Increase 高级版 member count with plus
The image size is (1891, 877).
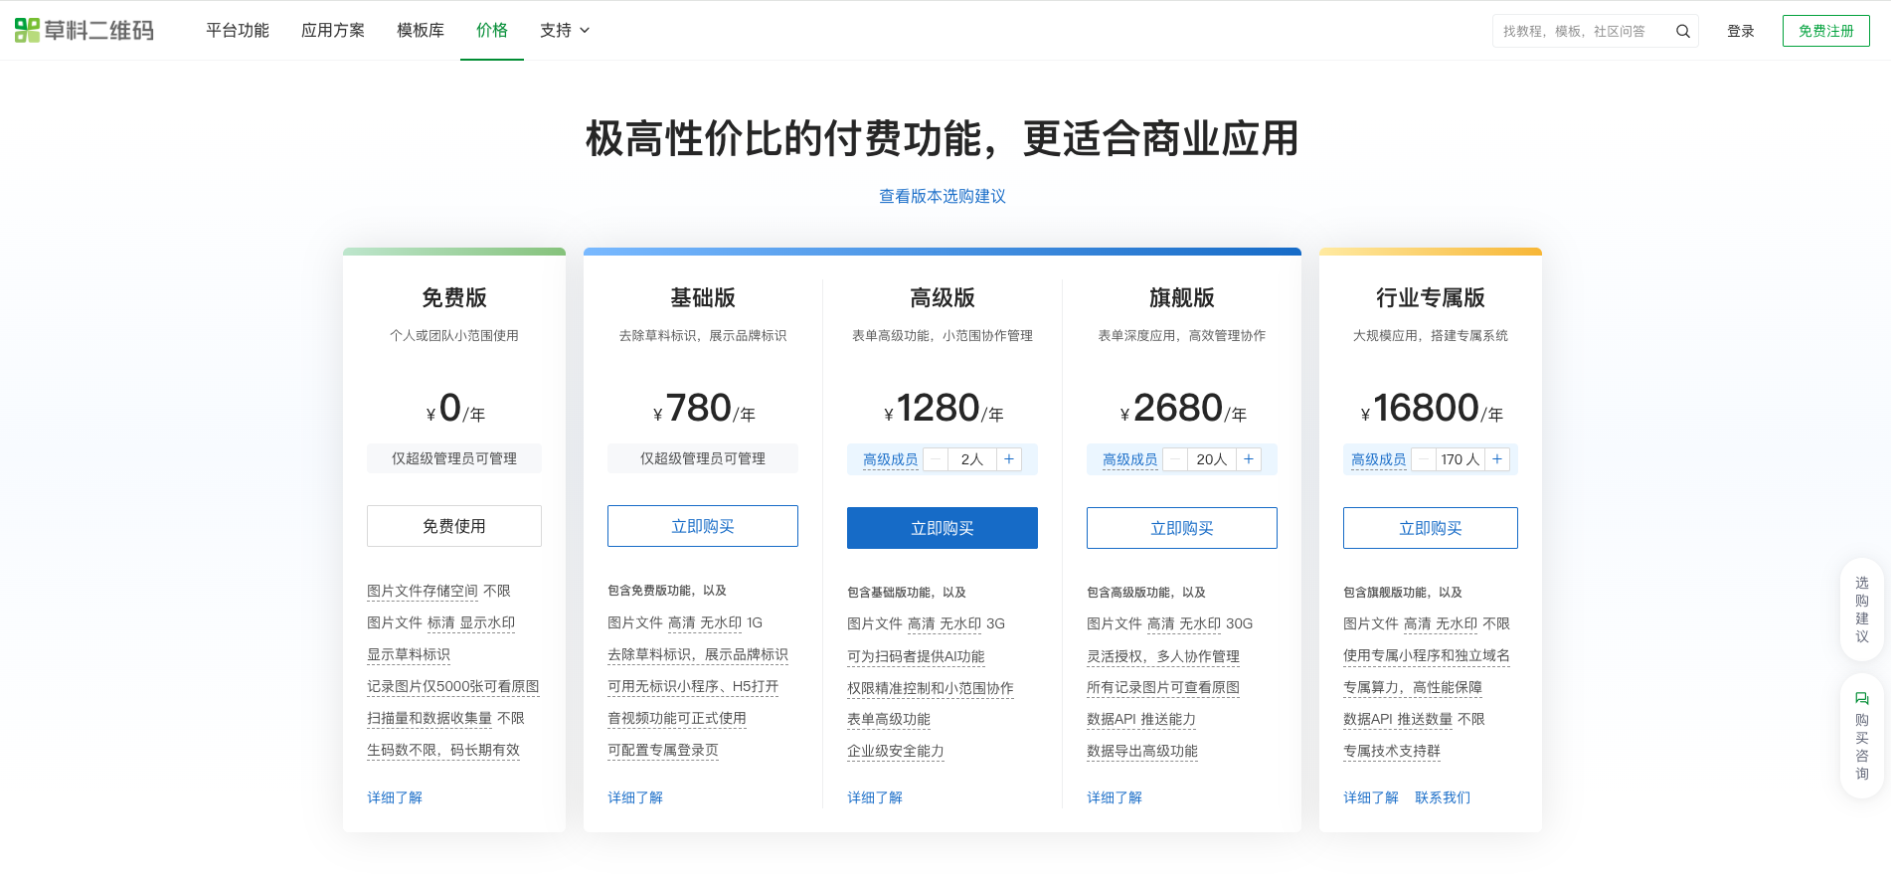(1009, 459)
